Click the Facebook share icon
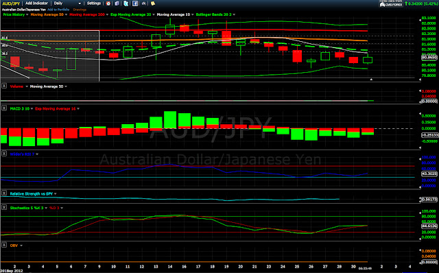This screenshot has height=273, width=439. click(135, 3)
